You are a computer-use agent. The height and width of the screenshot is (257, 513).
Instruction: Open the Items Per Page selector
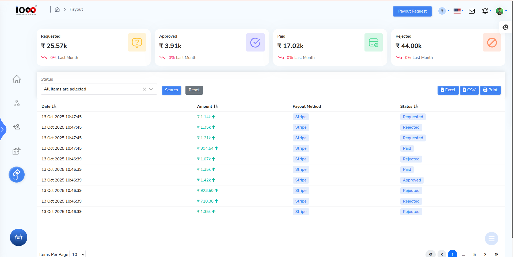77,254
